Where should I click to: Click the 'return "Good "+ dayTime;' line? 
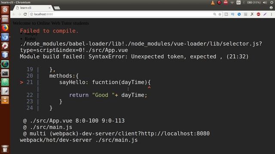[108, 95]
